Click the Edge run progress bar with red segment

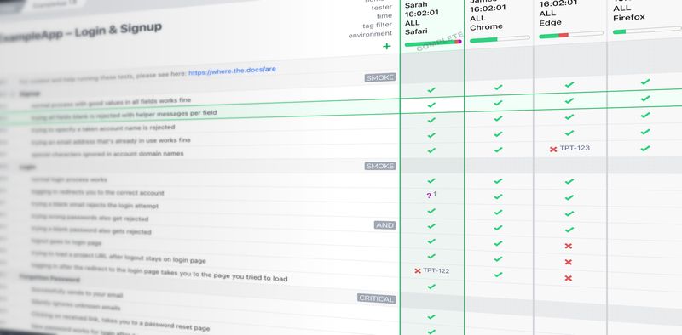tap(570, 35)
